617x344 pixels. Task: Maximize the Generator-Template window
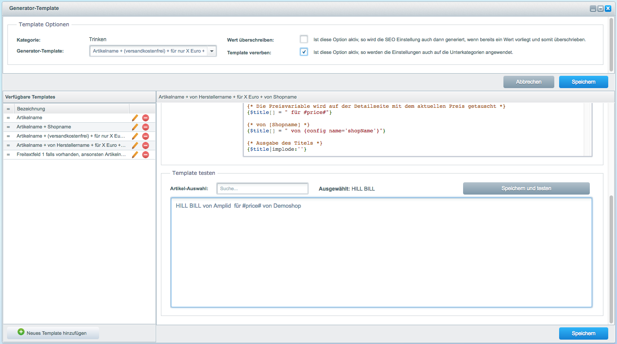point(600,8)
